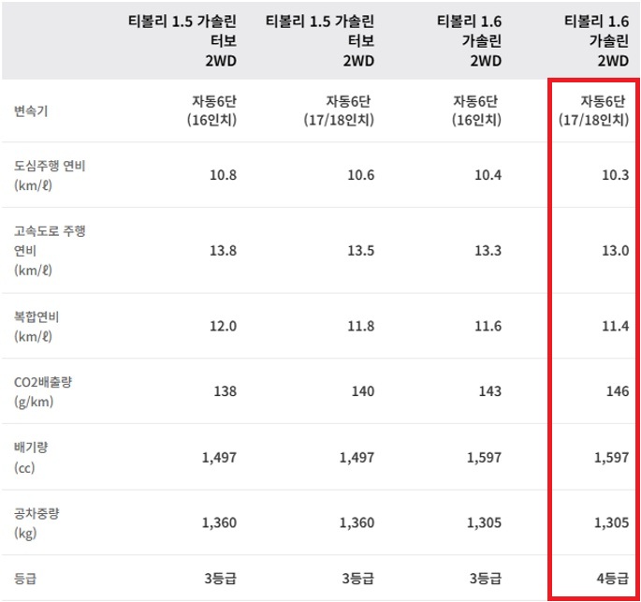Select 1,497 displacement in the 10.6 column
This screenshot has width=641, height=602.
(x=357, y=458)
